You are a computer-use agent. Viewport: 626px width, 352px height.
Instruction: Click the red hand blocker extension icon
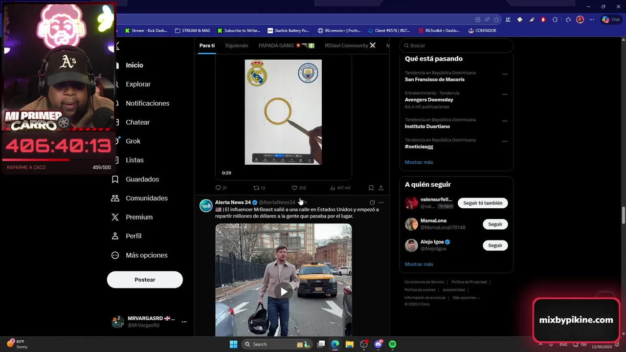[543, 20]
